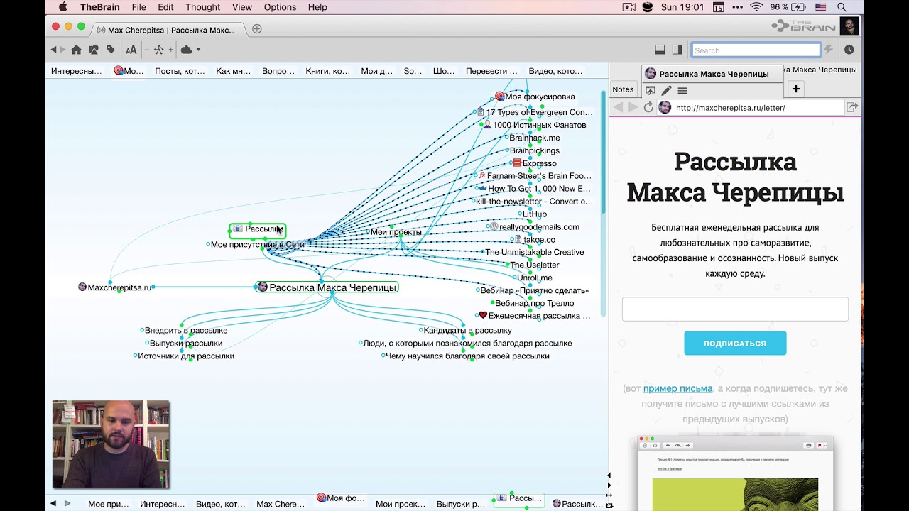Click the Перевести … pinned thought
Image resolution: width=909 pixels, height=511 pixels.
click(491, 71)
